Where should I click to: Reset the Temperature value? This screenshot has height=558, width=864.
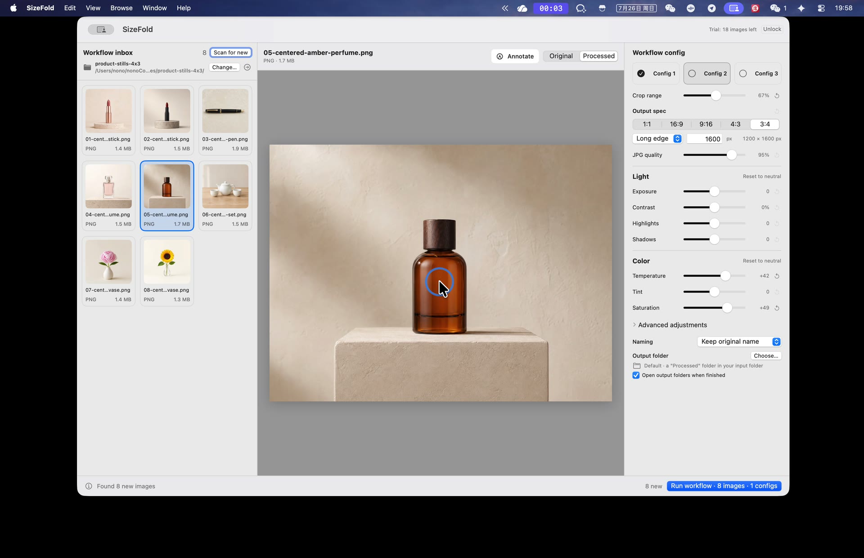pyautogui.click(x=777, y=276)
